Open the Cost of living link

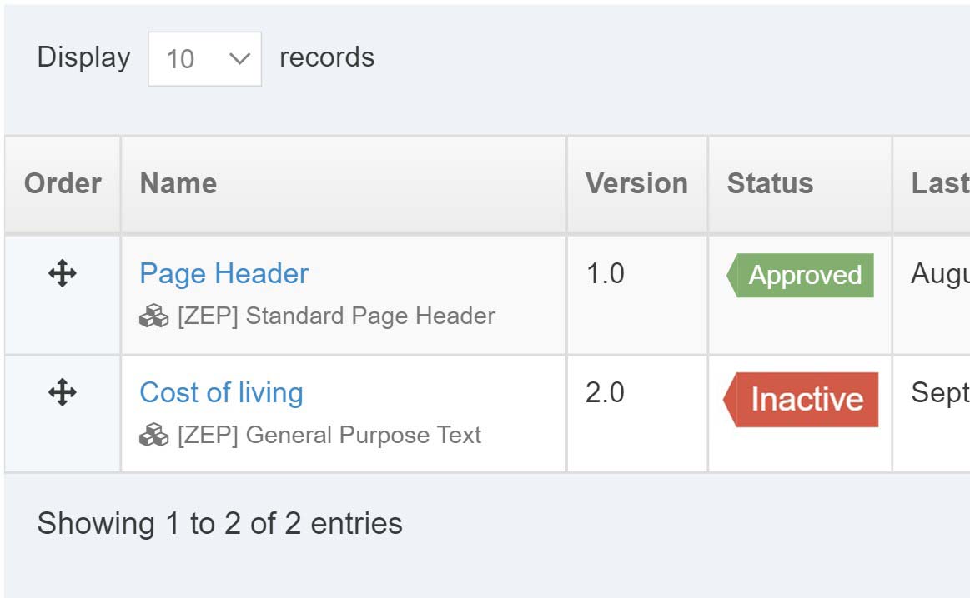[x=222, y=392]
